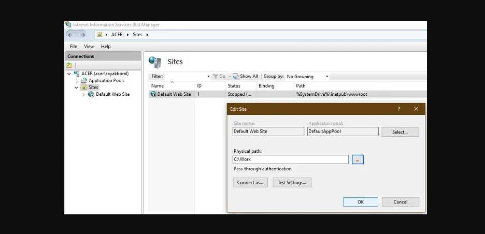The image size is (485, 234).
Task: Click the Default Web Site globe icon in tree
Action: tap(91, 94)
